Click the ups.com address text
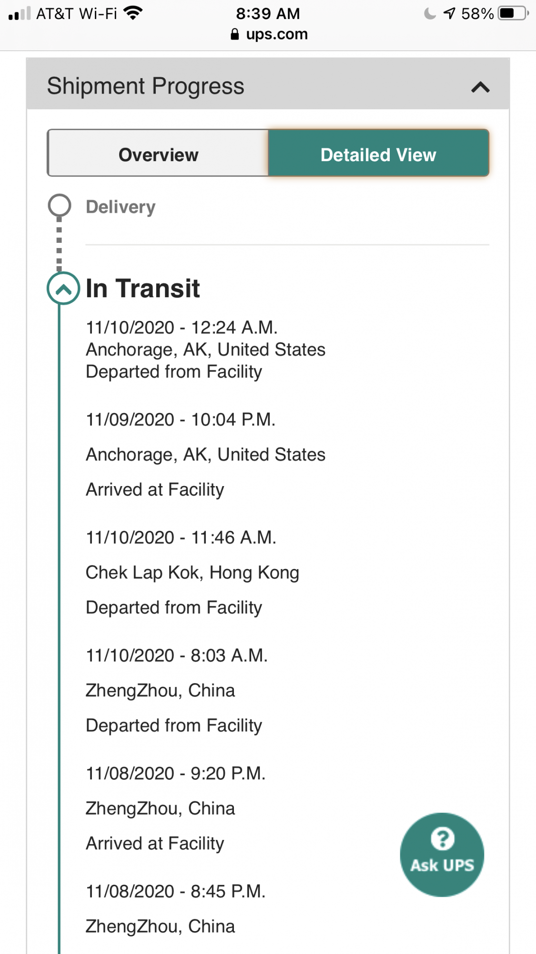The width and height of the screenshot is (536, 954). click(276, 34)
